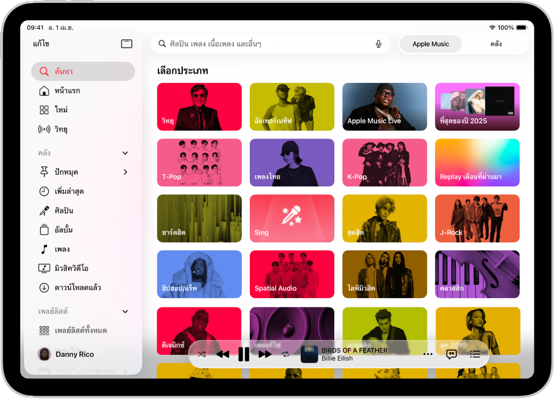Open เพลย์ลิสต์ทั้งหมด all playlists
Screen dimensions: 557x399
[x=83, y=331]
